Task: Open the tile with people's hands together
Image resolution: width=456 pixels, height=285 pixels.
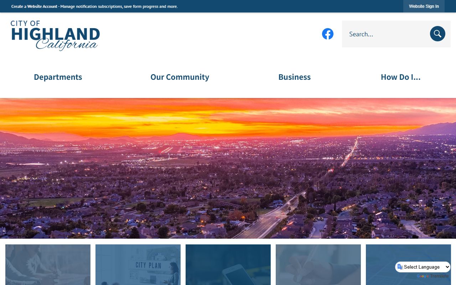Action: [x=48, y=265]
